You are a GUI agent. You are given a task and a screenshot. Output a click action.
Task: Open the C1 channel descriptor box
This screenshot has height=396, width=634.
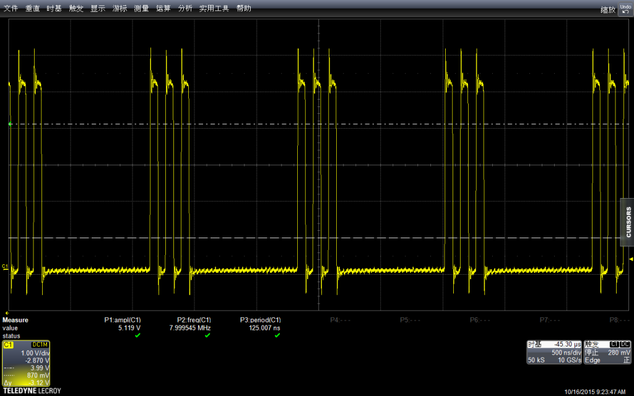pos(26,363)
